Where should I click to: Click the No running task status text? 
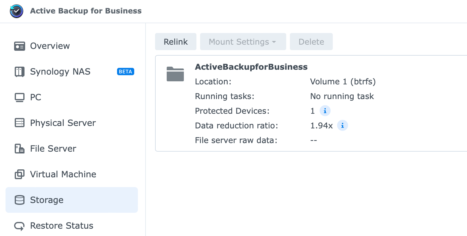coord(342,97)
